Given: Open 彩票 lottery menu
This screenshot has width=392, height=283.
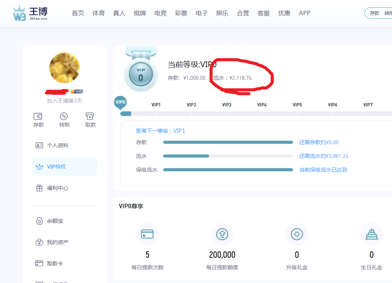Looking at the screenshot, I should click(181, 13).
